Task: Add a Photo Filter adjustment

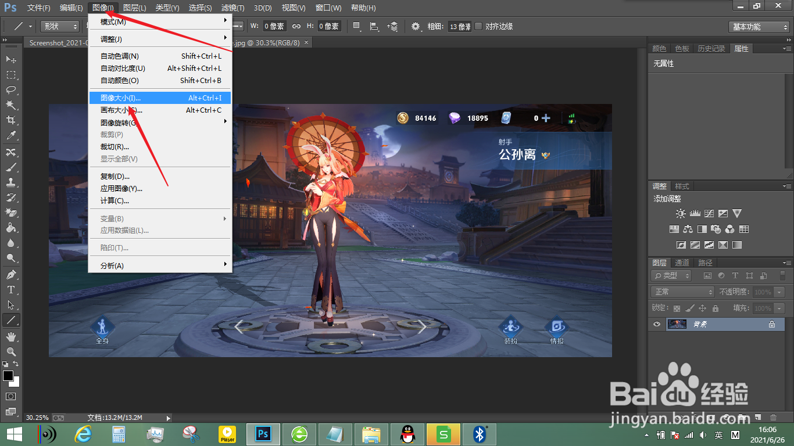Action: tap(716, 229)
